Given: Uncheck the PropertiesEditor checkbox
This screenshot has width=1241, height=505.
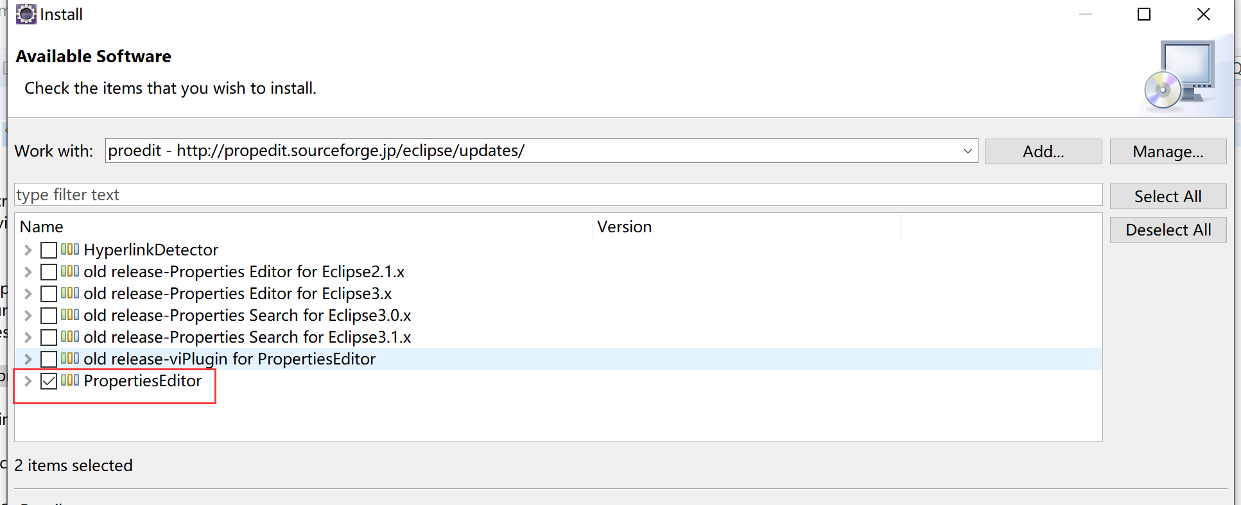Looking at the screenshot, I should point(49,381).
